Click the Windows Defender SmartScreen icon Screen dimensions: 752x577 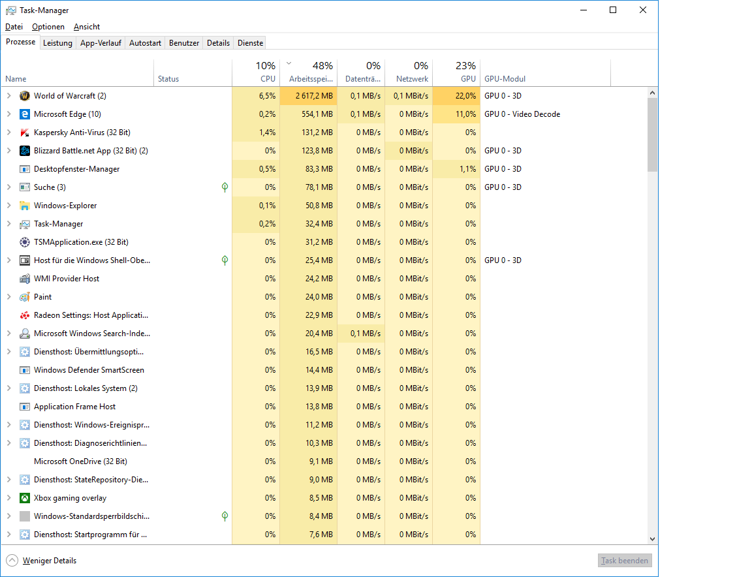tap(24, 370)
